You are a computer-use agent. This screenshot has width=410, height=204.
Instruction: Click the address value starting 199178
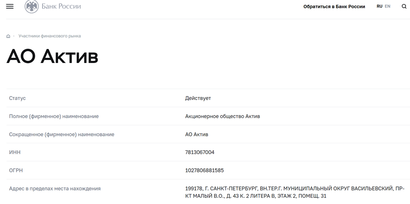(x=295, y=192)
